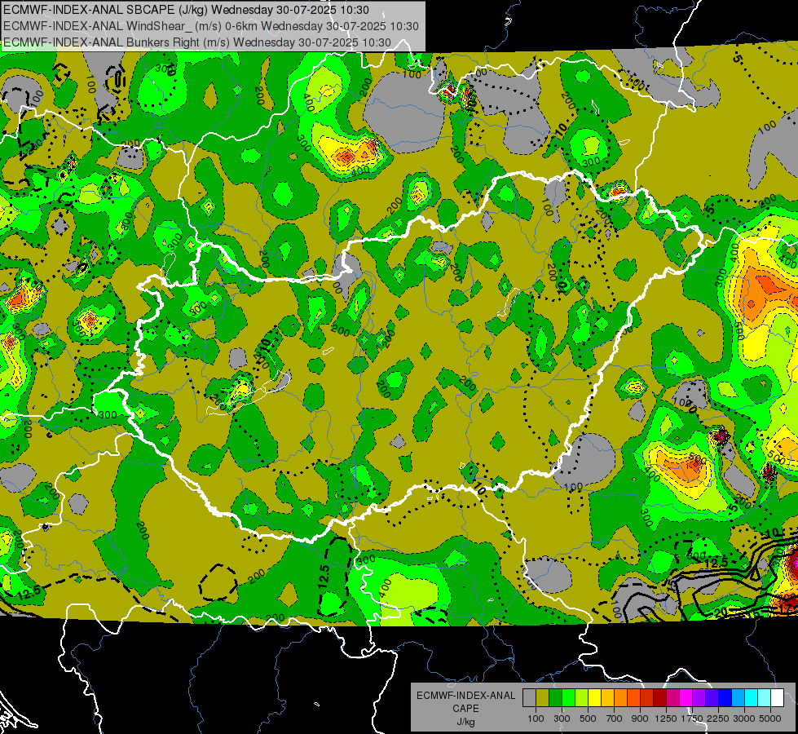The width and height of the screenshot is (798, 734).
Task: Click the legend tick value 700
Action: coord(615,719)
